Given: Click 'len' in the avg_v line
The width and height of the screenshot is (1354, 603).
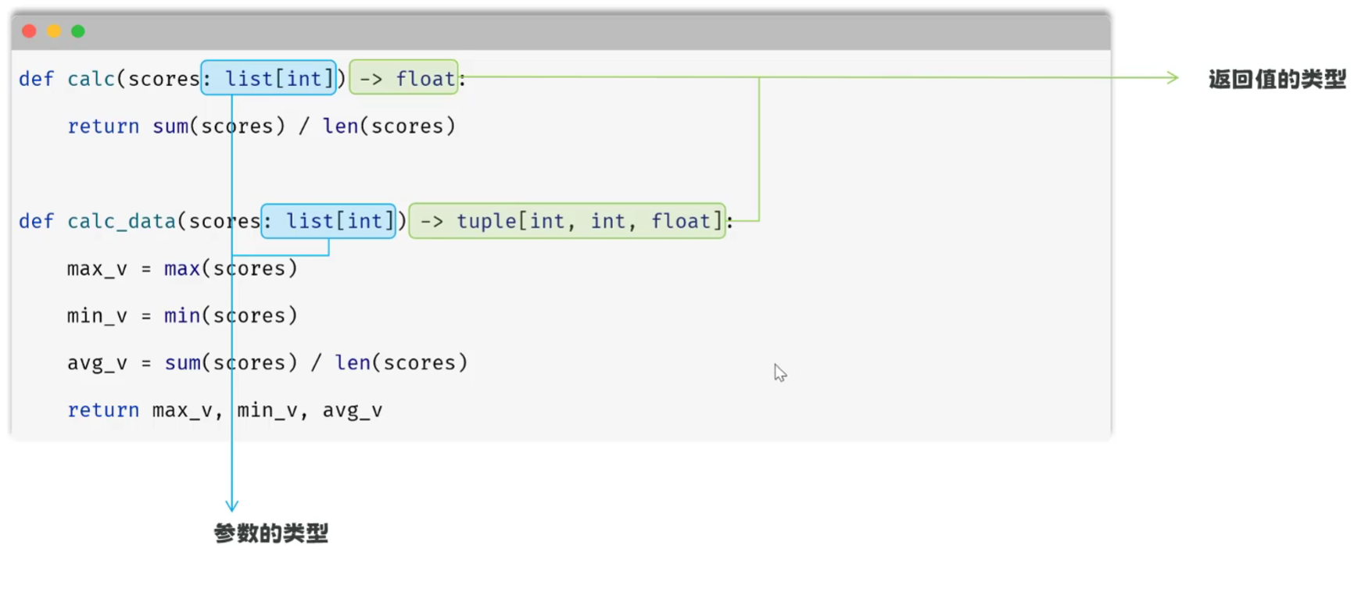Looking at the screenshot, I should [353, 363].
